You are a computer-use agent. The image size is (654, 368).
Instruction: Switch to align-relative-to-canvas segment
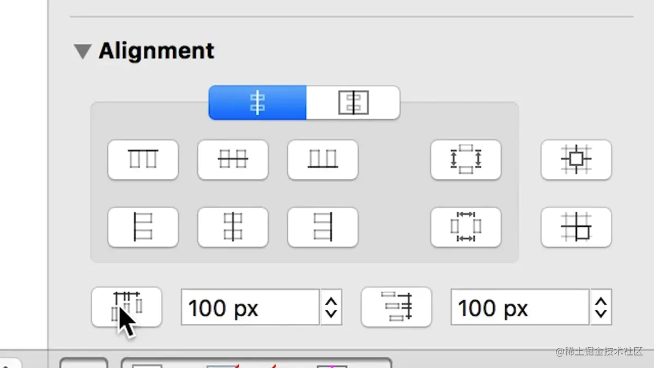[x=353, y=102]
